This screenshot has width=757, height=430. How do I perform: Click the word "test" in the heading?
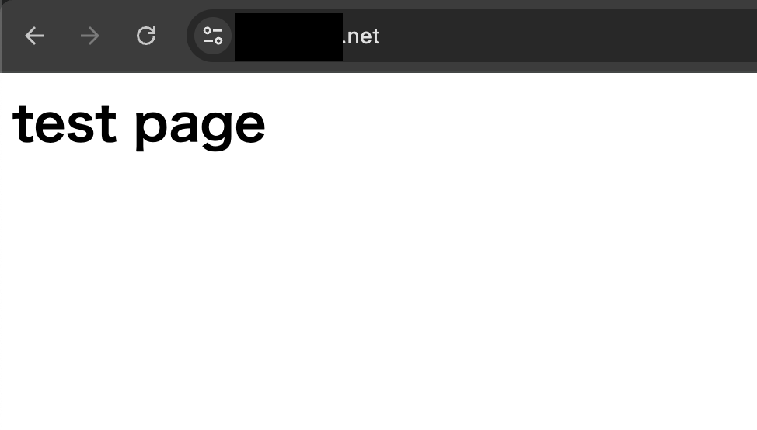click(x=65, y=124)
